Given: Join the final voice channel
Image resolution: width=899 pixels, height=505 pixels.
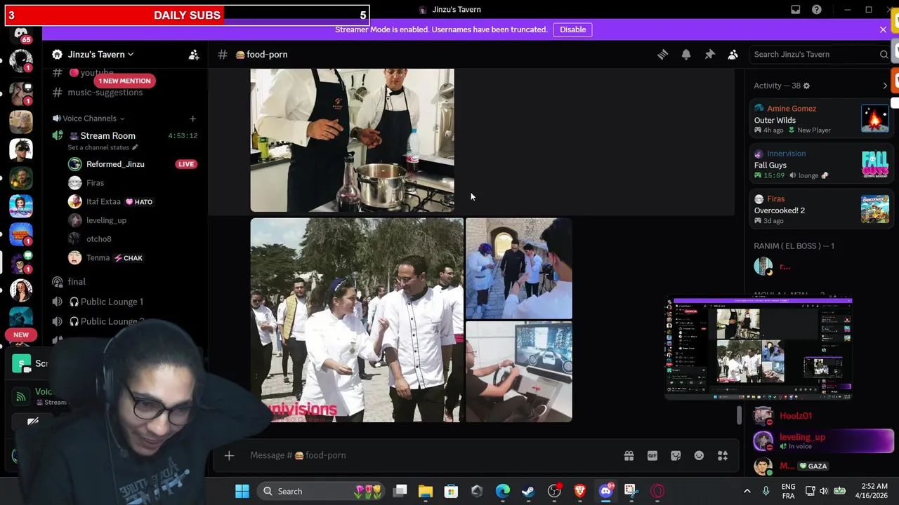Looking at the screenshot, I should pyautogui.click(x=77, y=281).
